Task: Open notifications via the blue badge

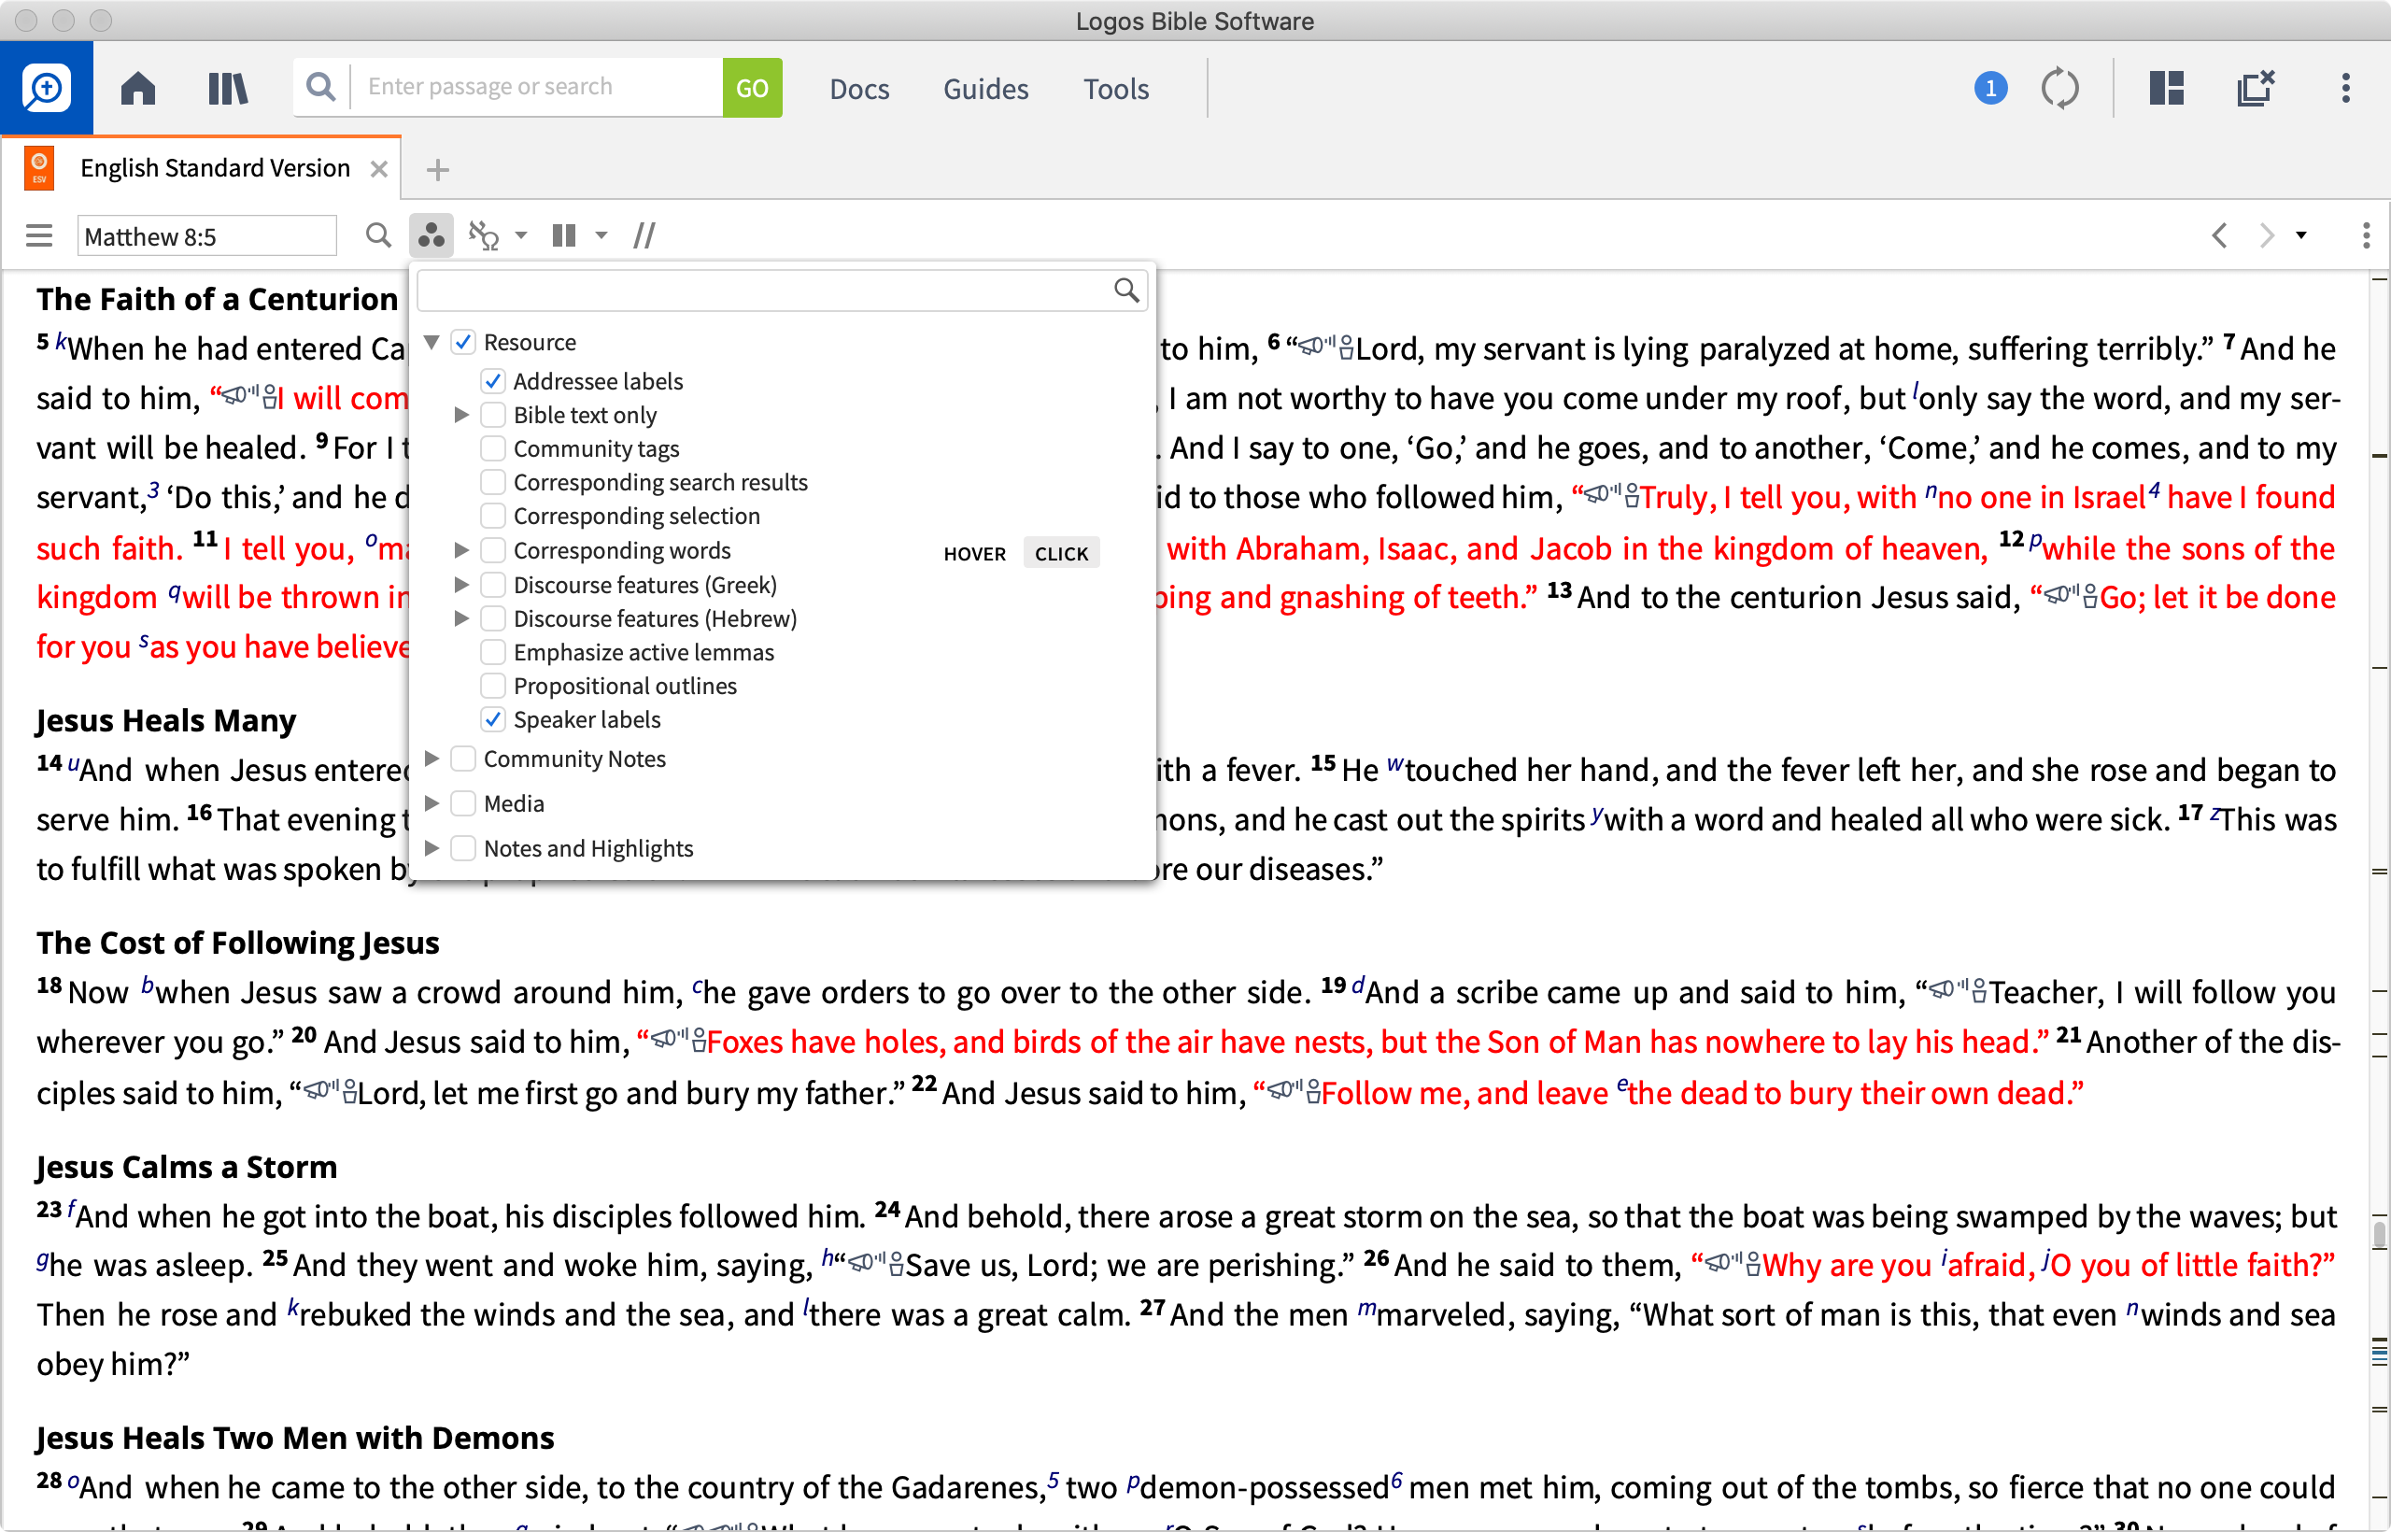Action: [x=1990, y=88]
